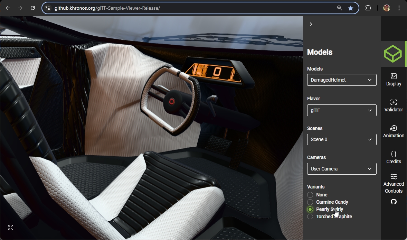This screenshot has height=240, width=407.
Task: Open the Models tab cube icon
Action: click(x=393, y=54)
